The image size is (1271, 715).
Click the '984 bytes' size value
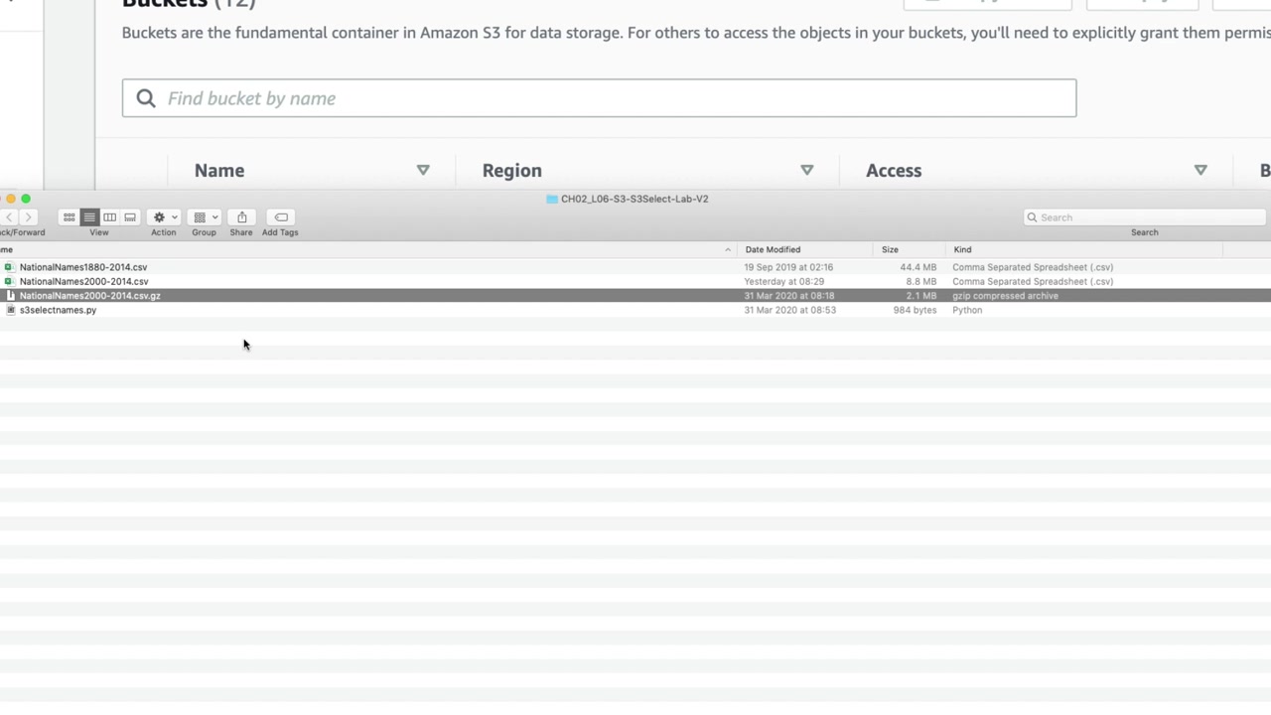coord(914,310)
